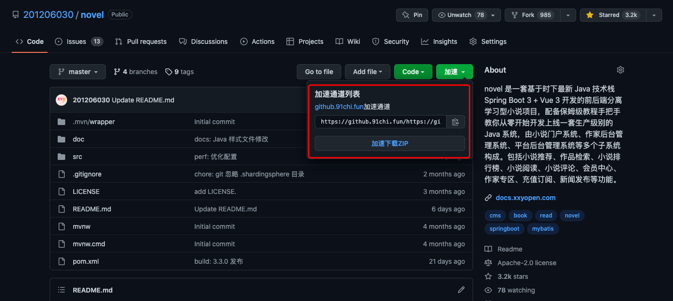Open the Insights tab

[x=439, y=42]
